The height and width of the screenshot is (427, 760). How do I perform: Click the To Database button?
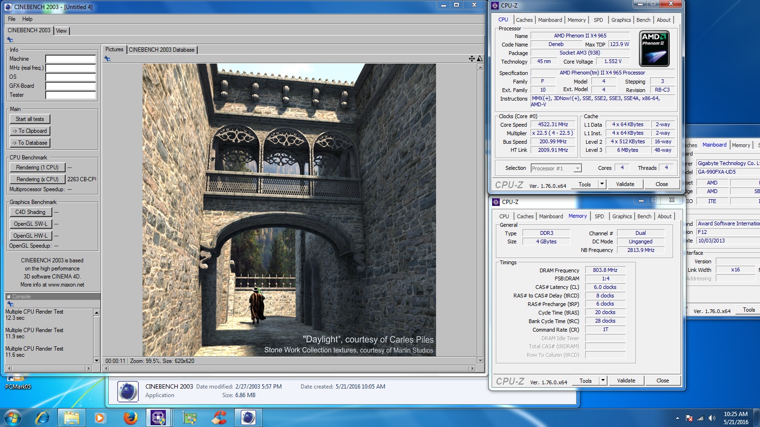(30, 143)
